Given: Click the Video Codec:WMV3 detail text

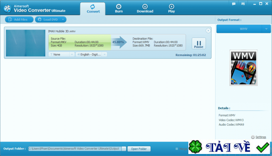Looking at the screenshot, I should [x=231, y=120].
